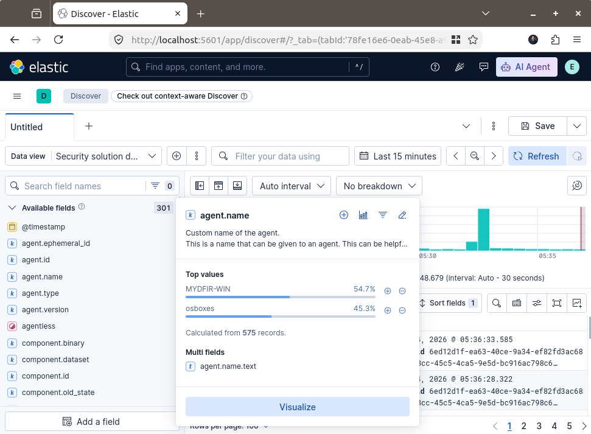The image size is (591, 434).
Task: Select the agent.version field
Action: pos(45,310)
